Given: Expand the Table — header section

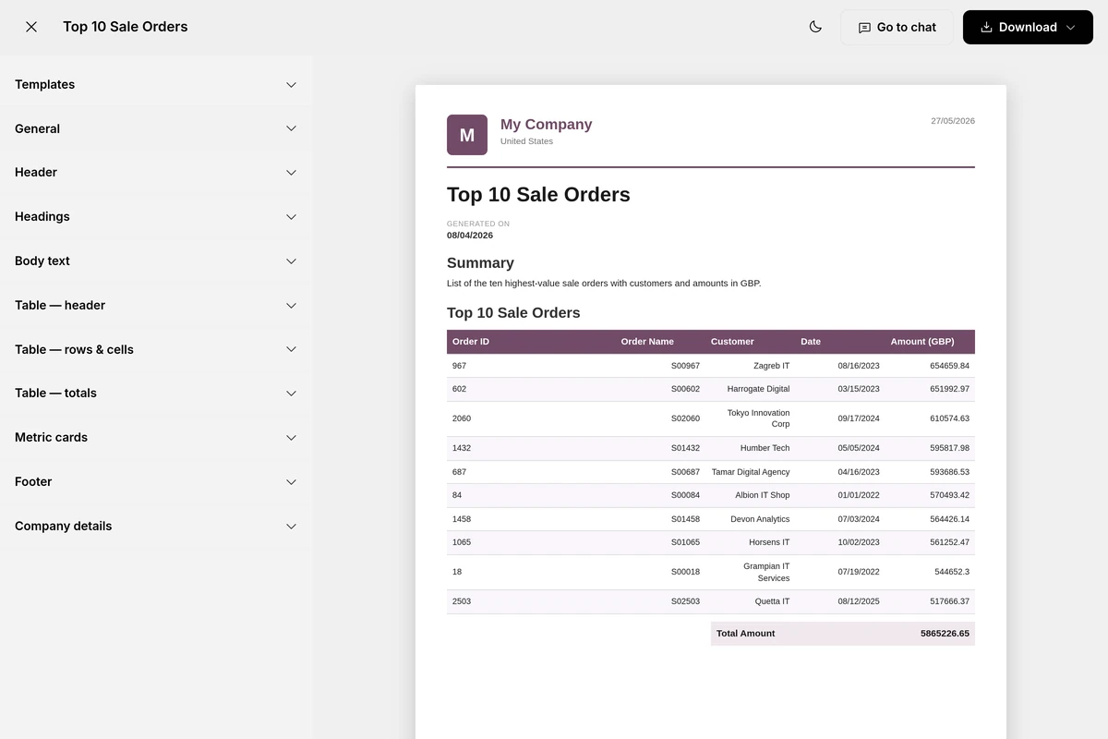Looking at the screenshot, I should tap(156, 305).
